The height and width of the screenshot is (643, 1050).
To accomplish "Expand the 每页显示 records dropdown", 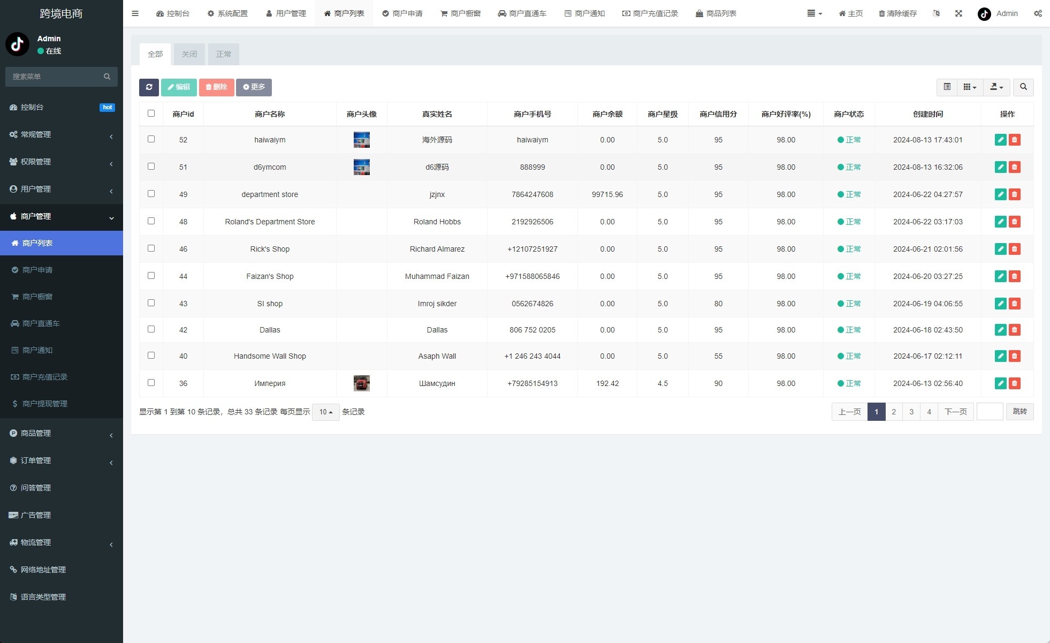I will [x=326, y=411].
